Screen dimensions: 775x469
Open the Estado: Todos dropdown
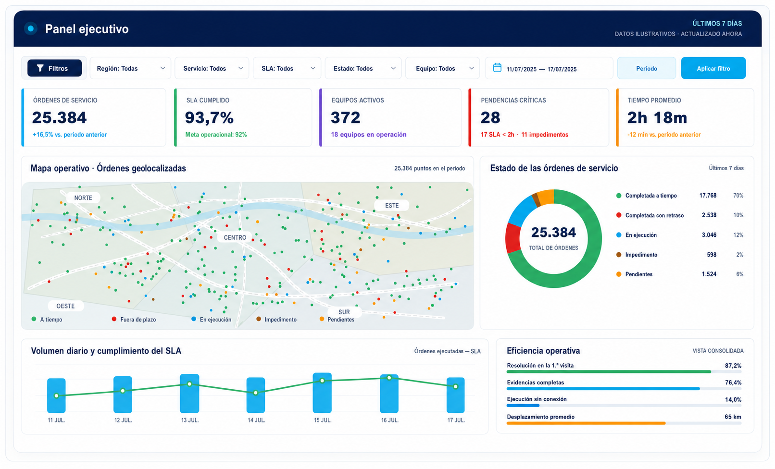point(363,68)
